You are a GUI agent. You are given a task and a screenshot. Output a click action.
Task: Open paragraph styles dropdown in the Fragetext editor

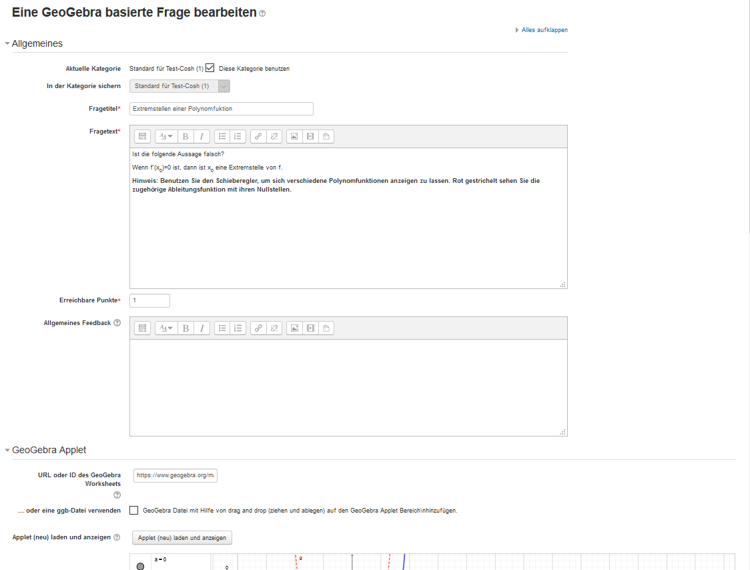165,137
